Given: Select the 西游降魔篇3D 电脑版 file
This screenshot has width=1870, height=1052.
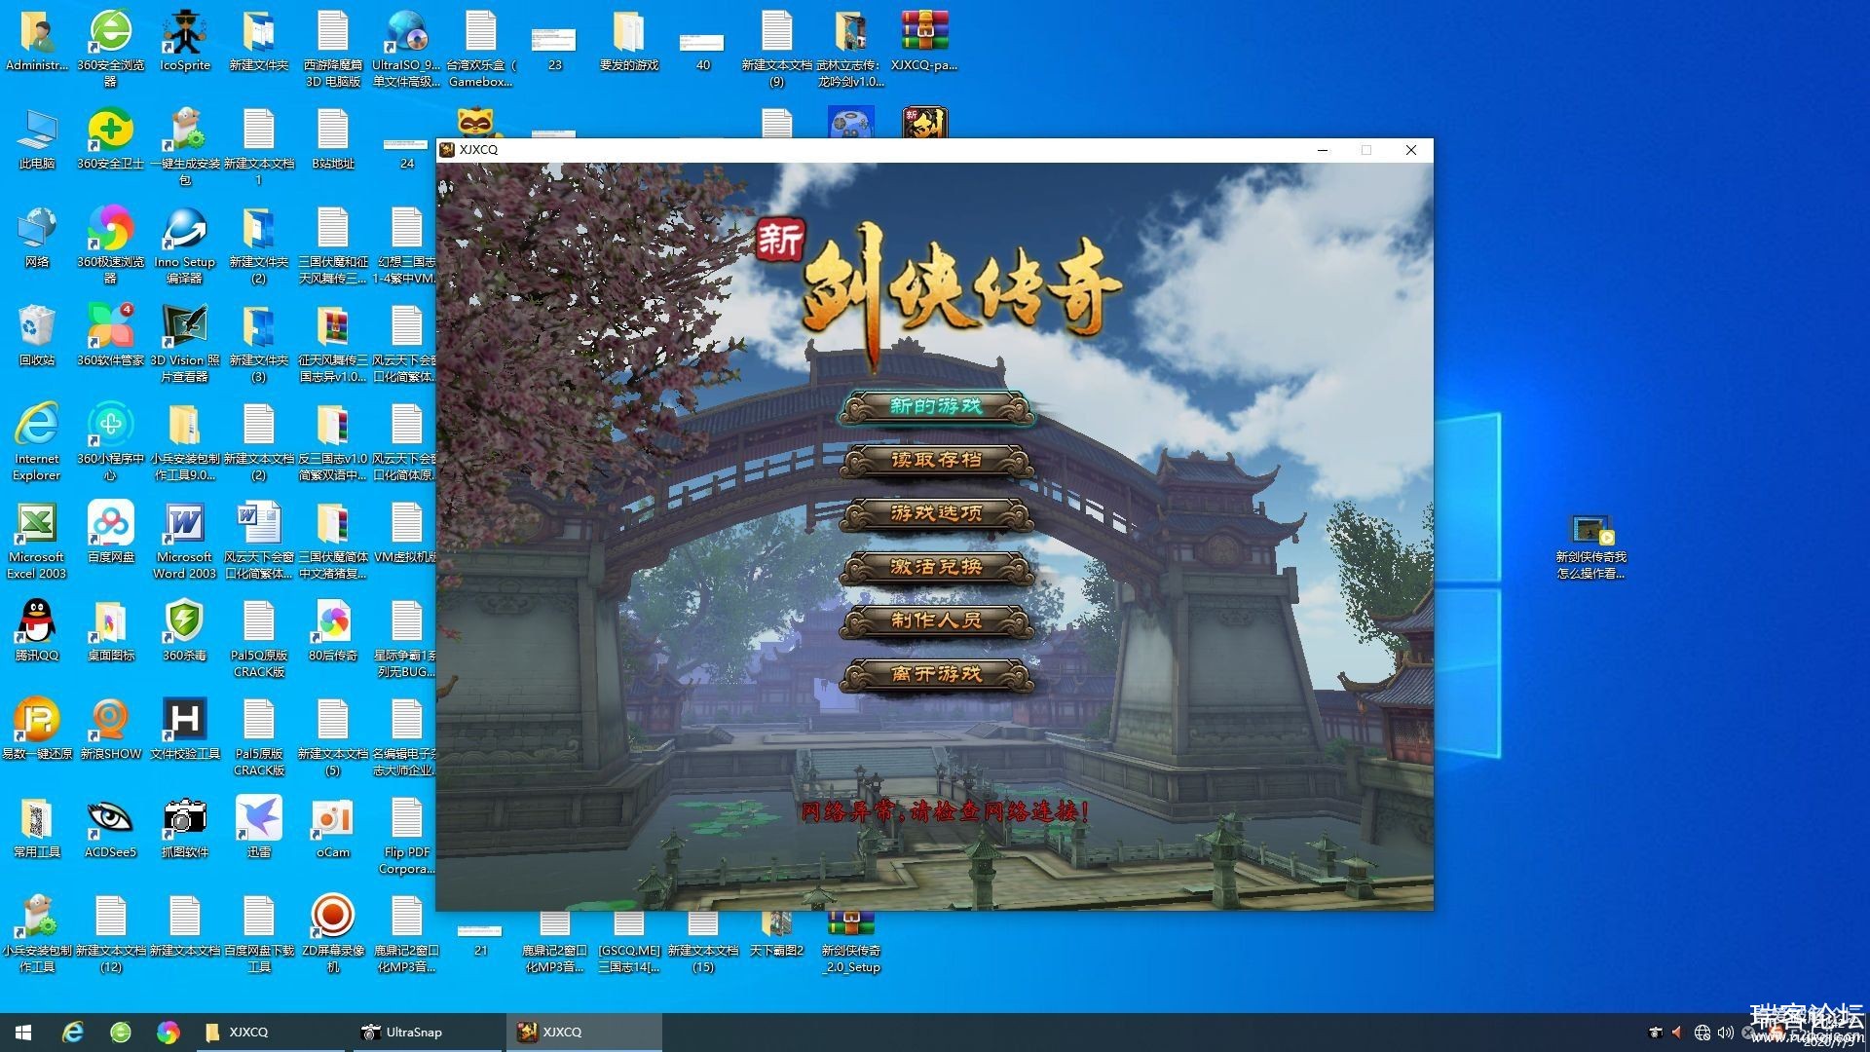Looking at the screenshot, I should coord(333,48).
